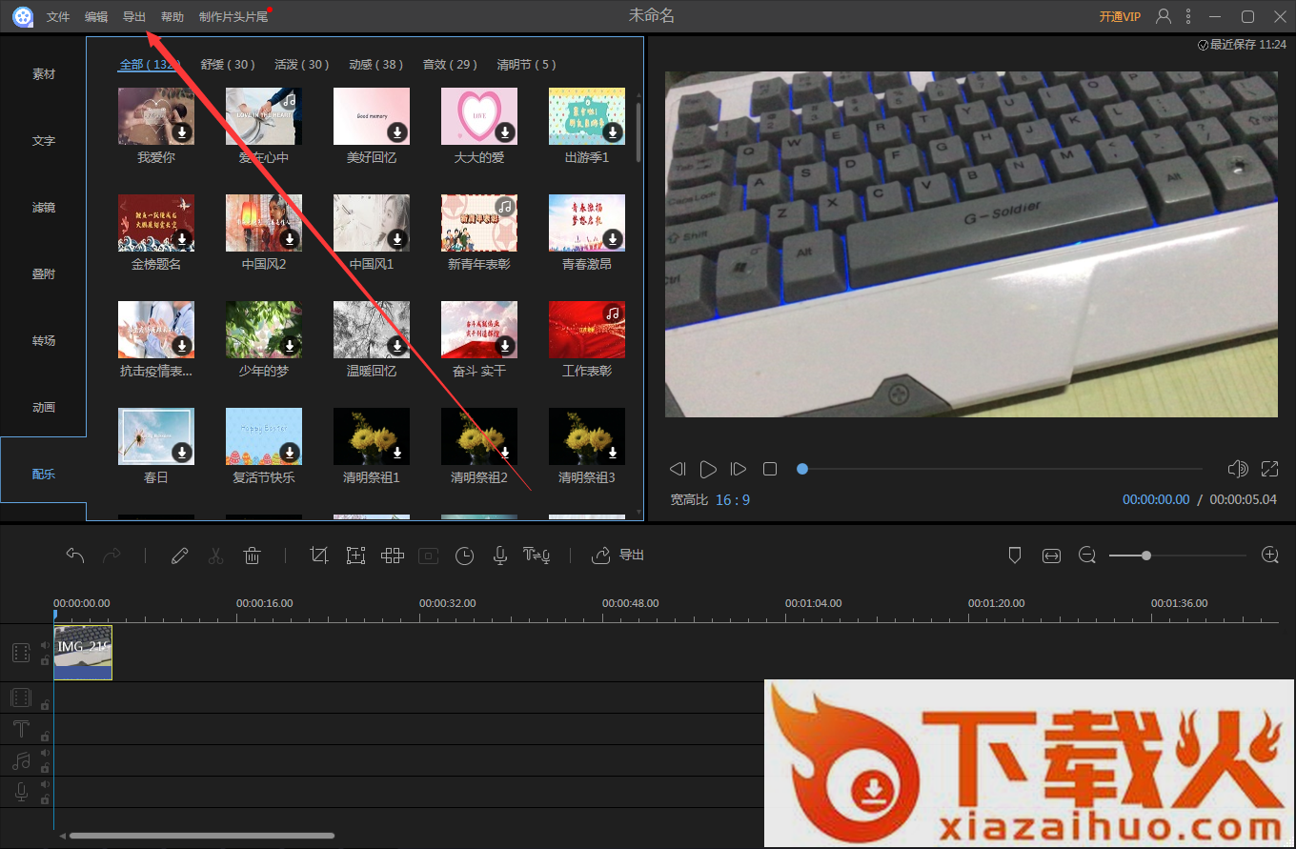The width and height of the screenshot is (1296, 849).
Task: Open the 文件 menu
Action: pyautogui.click(x=58, y=16)
